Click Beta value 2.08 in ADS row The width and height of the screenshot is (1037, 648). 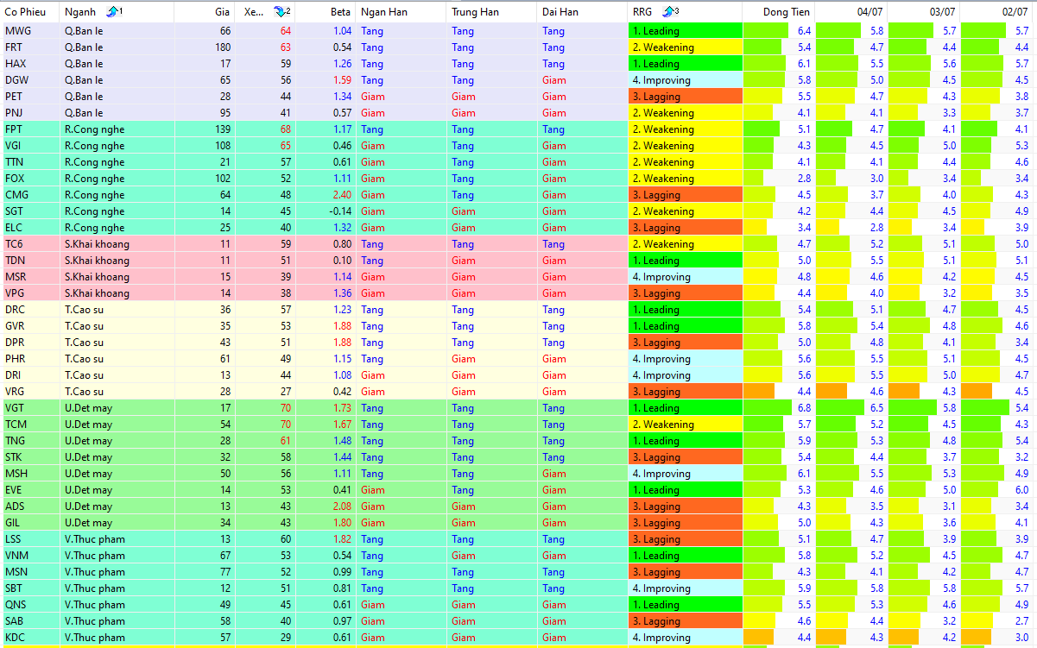[342, 506]
